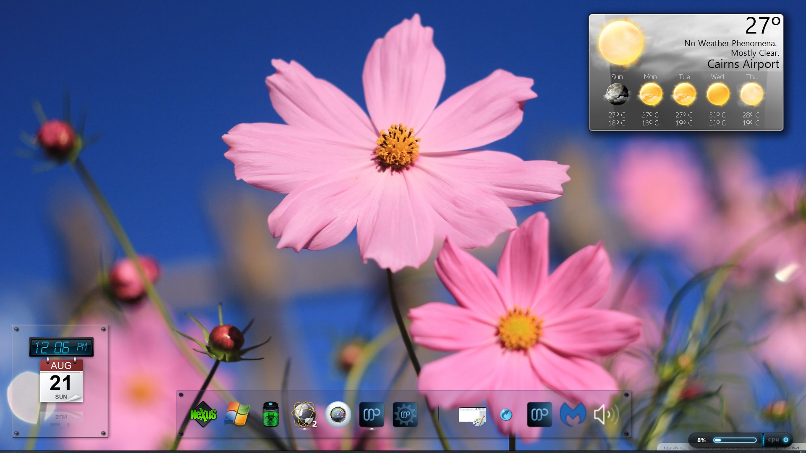The width and height of the screenshot is (806, 453).
Task: Open the first MediaPortal icon
Action: coord(372,414)
